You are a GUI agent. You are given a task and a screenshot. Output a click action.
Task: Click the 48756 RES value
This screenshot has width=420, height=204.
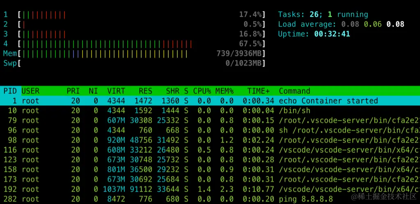[x=141, y=140]
